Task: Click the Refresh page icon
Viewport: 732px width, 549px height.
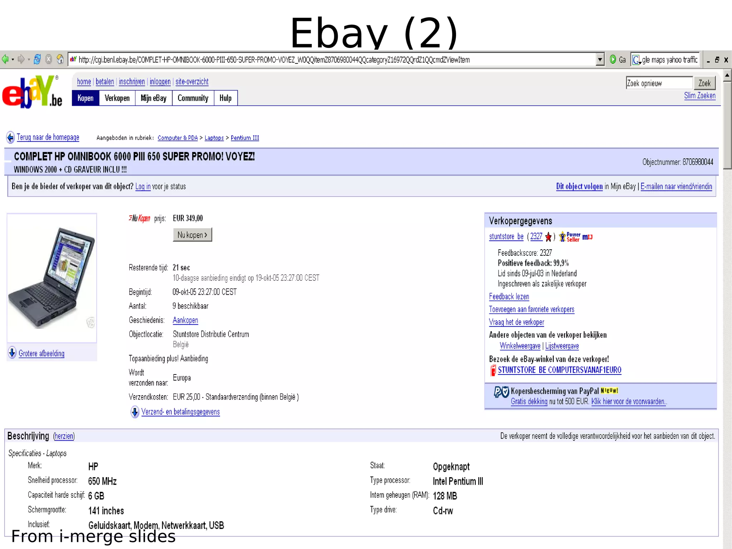Action: [x=37, y=59]
